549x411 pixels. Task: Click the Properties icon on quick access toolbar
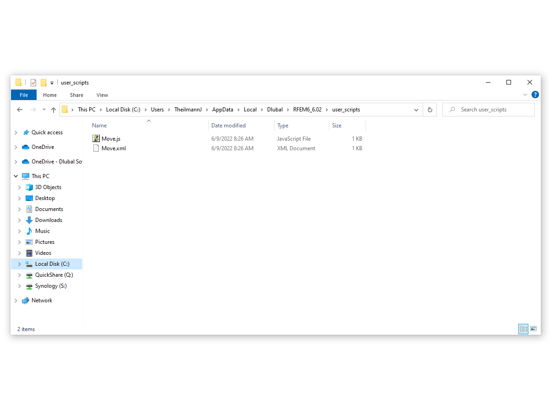[x=33, y=82]
